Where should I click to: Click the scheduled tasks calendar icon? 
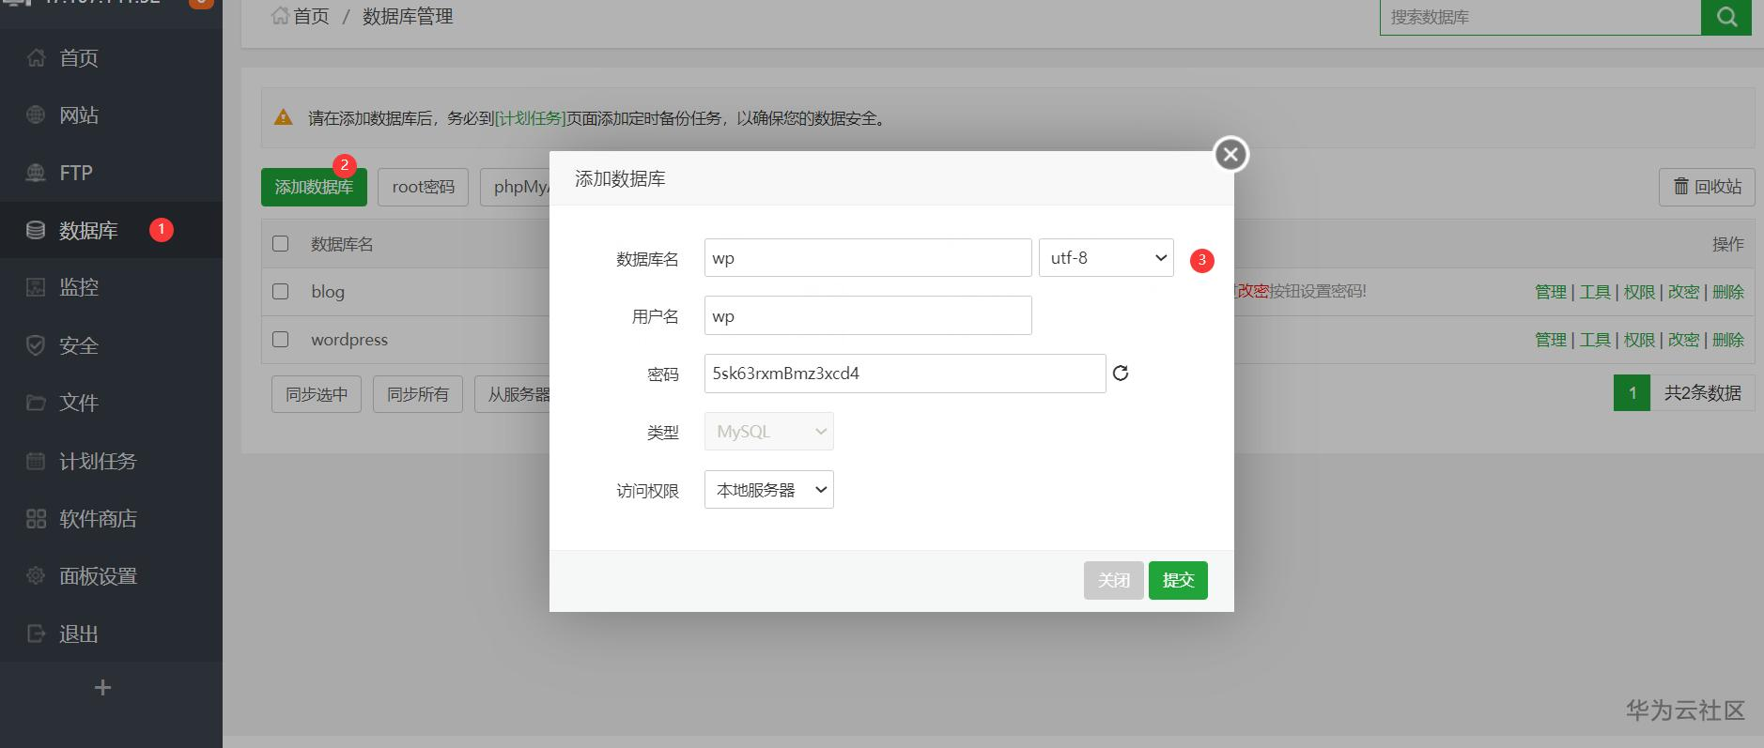[x=36, y=461]
